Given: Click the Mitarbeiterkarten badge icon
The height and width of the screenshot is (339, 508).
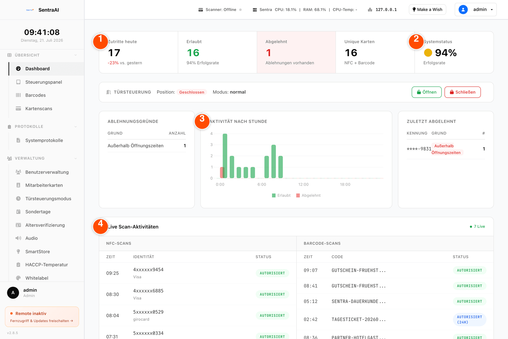Looking at the screenshot, I should pos(18,185).
